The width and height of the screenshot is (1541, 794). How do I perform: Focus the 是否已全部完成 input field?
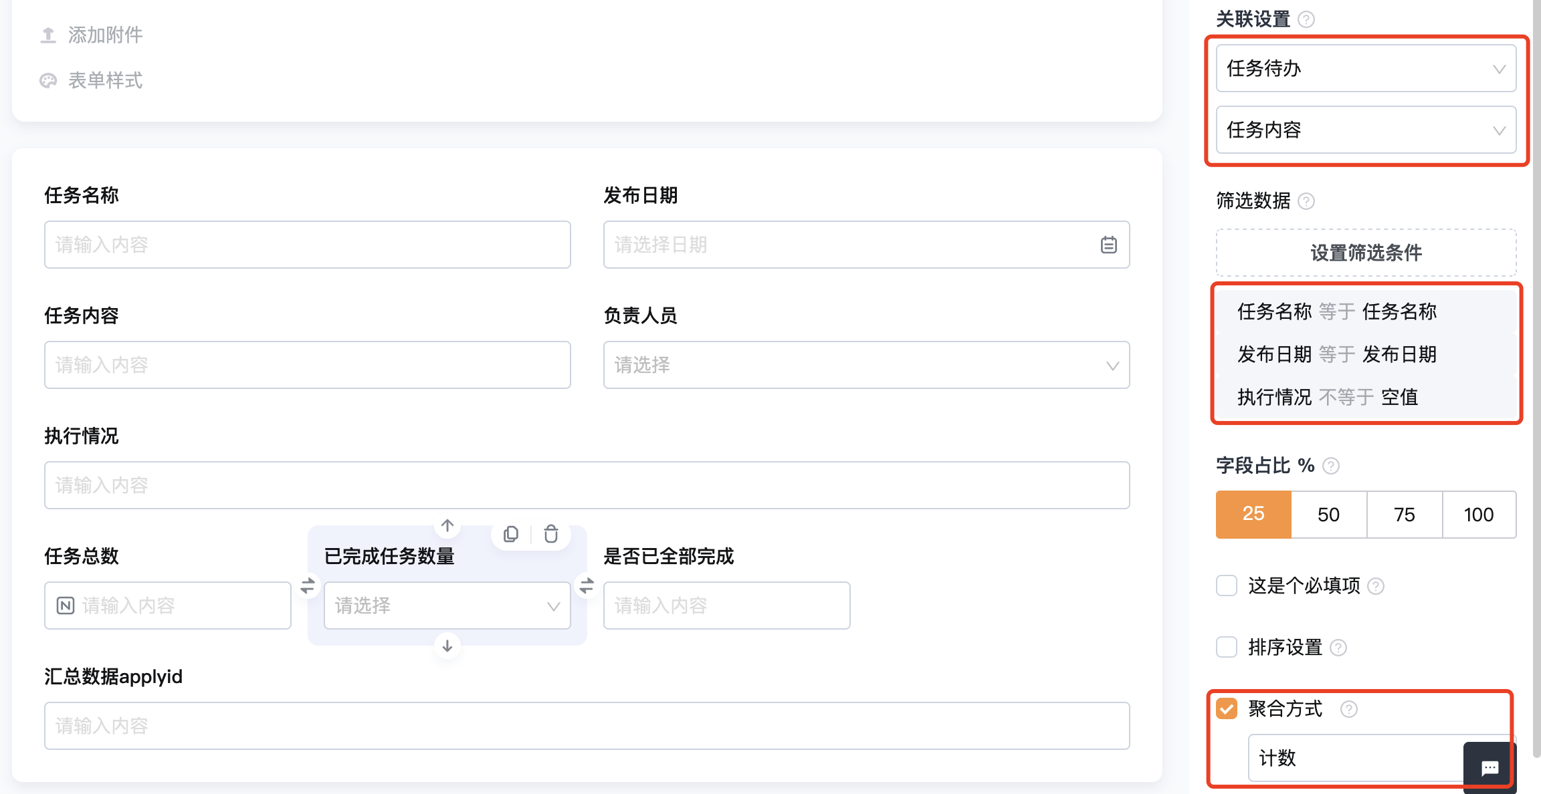coord(726,606)
